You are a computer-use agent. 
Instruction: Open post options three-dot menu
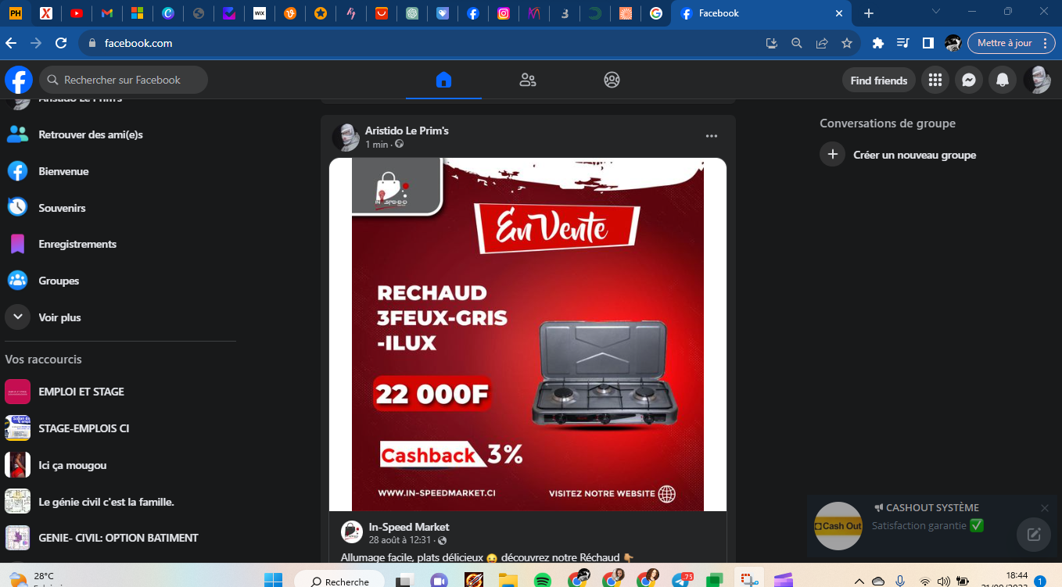coord(711,136)
